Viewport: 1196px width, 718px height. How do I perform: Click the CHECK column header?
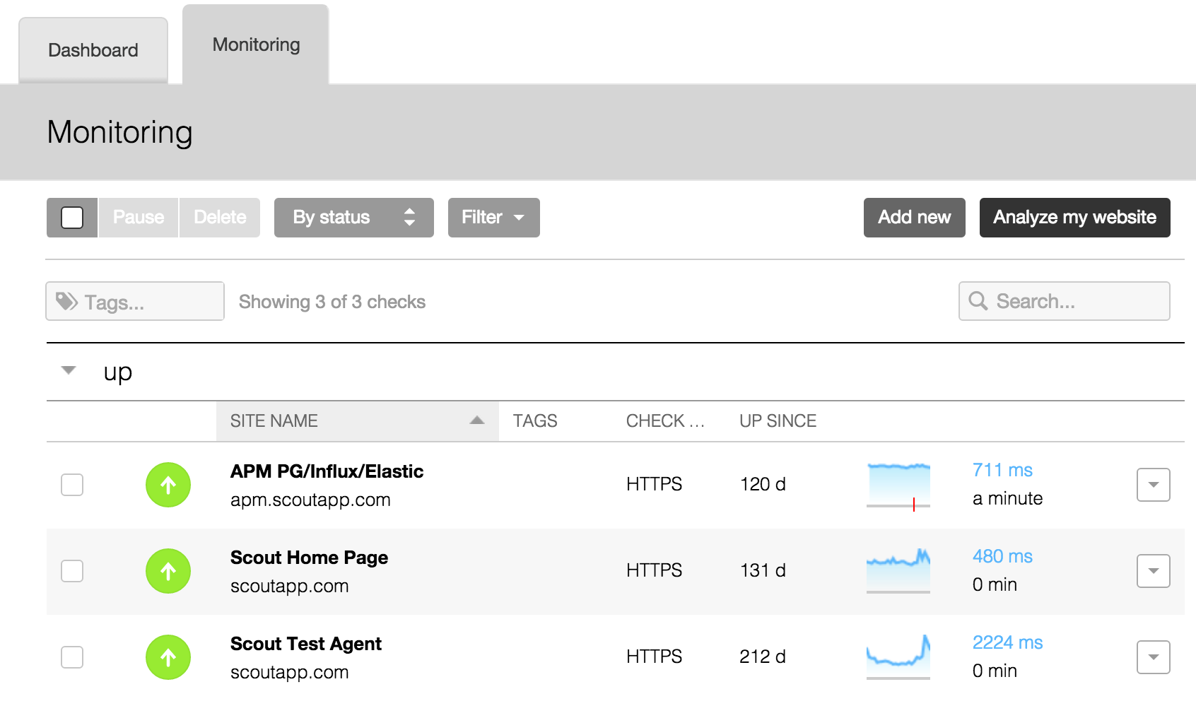[x=665, y=421]
